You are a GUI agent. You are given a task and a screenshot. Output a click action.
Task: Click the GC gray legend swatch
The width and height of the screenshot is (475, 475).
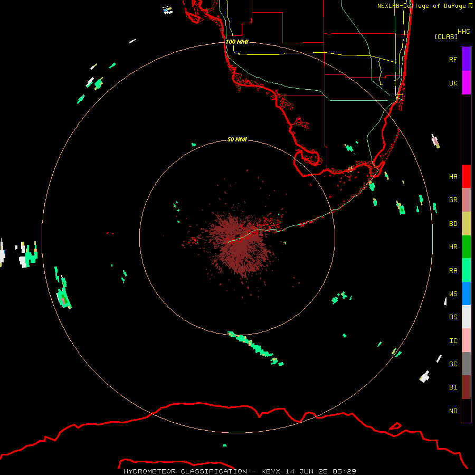(466, 364)
